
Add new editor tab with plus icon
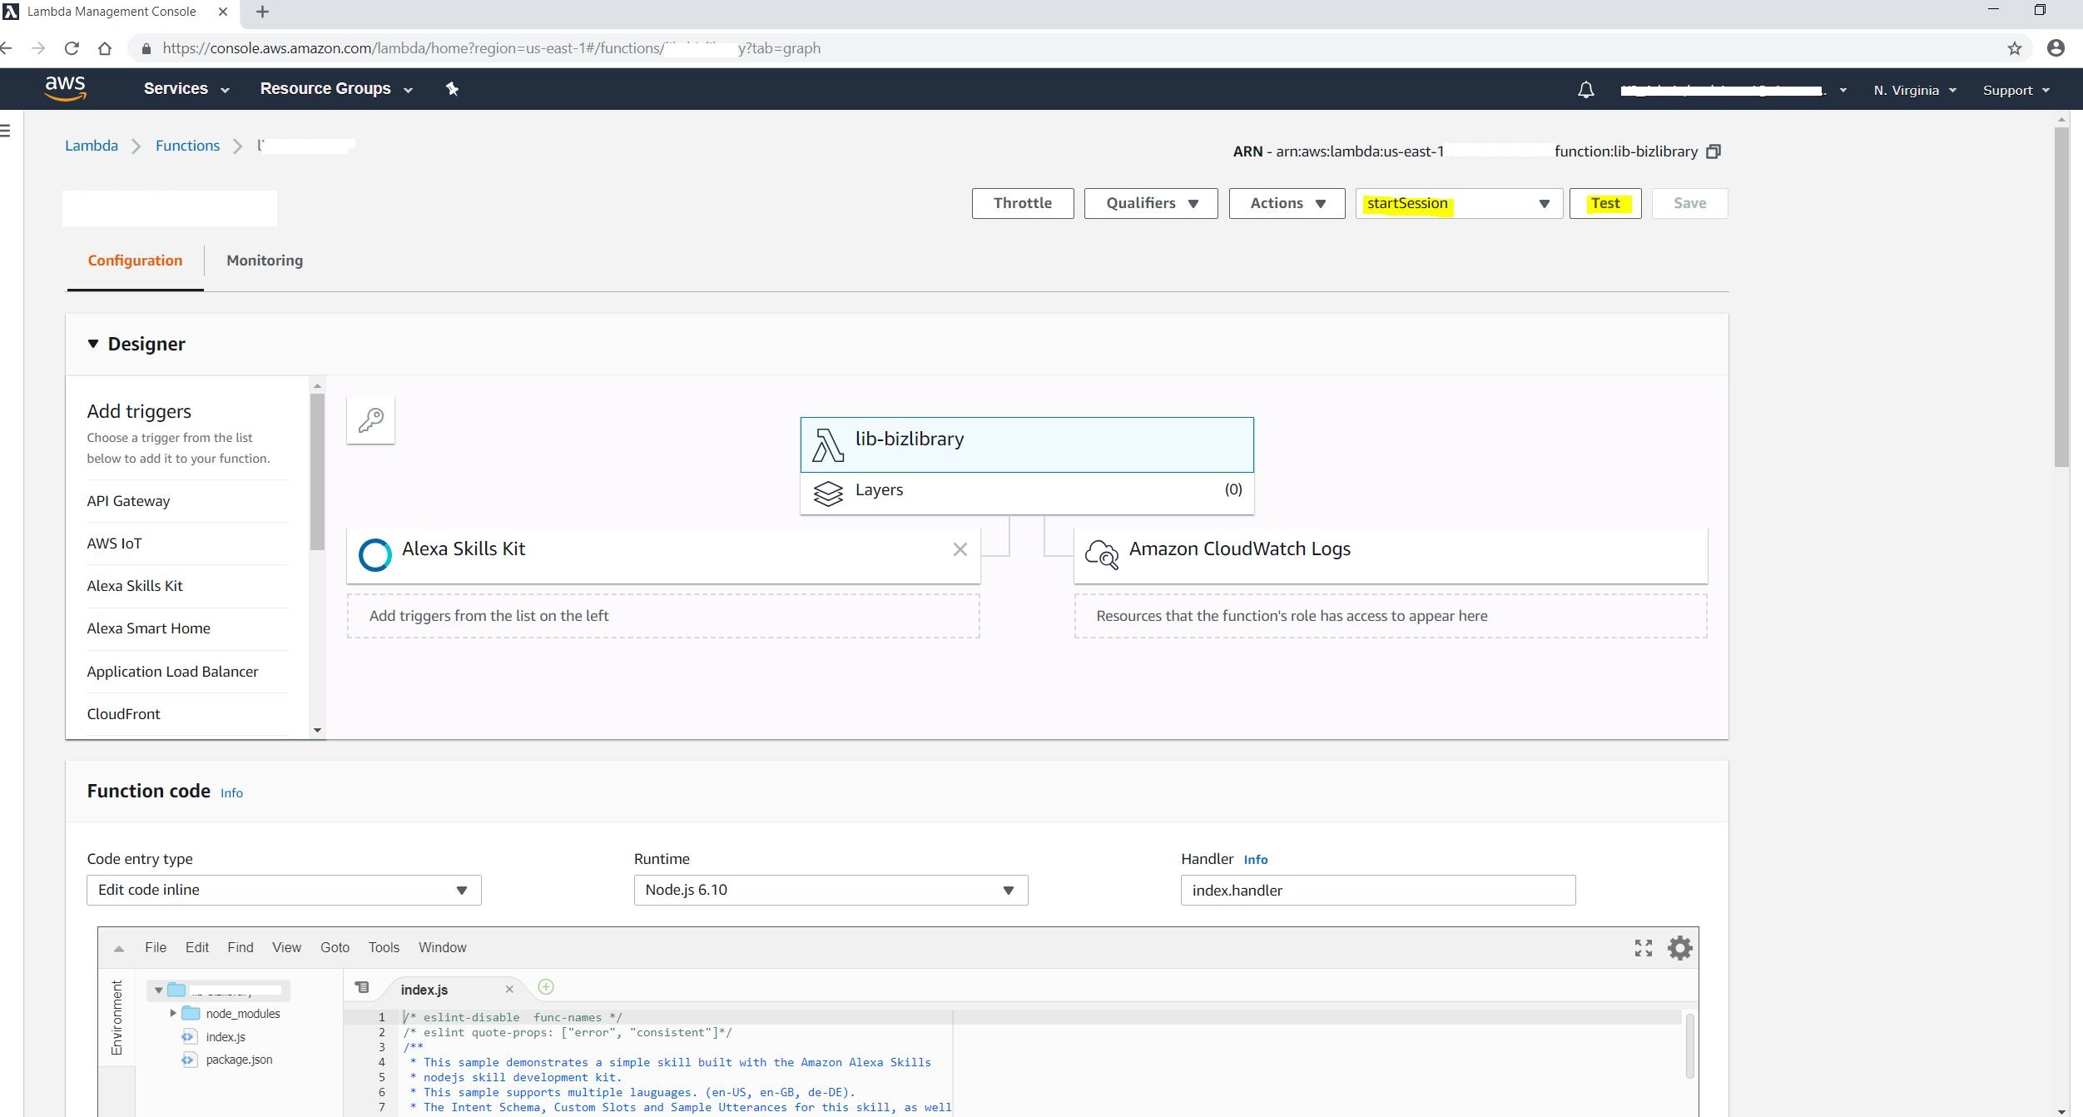(546, 987)
